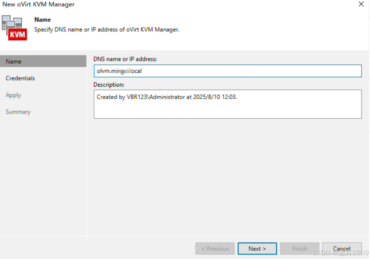
Task: Select the Name wizard step
Action: tap(43, 62)
